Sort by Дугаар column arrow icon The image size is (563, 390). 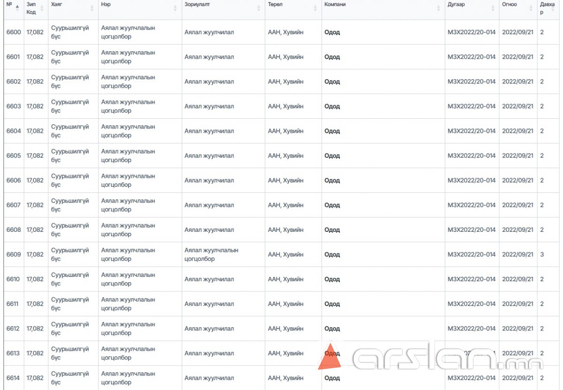(493, 8)
